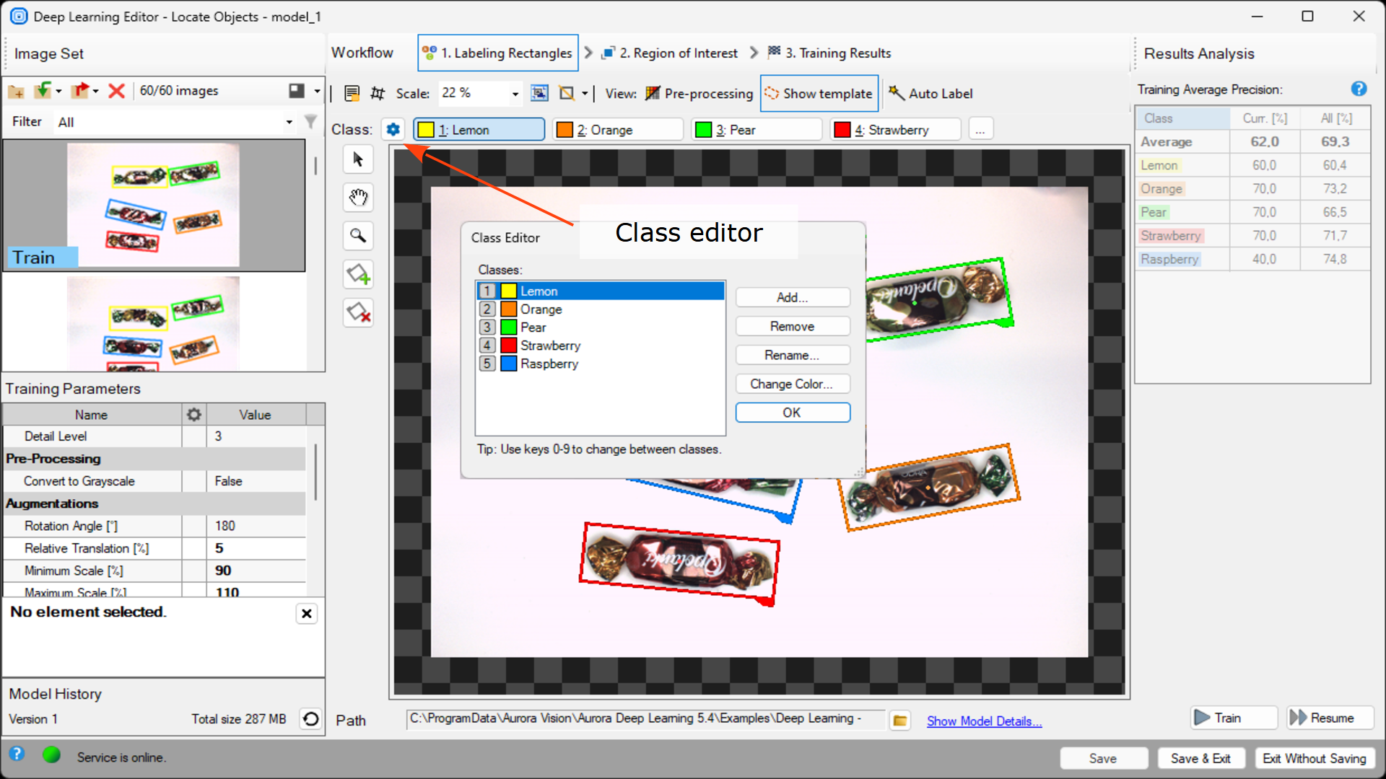Open the class editor gear icon
Image resolution: width=1386 pixels, height=779 pixels.
(393, 130)
